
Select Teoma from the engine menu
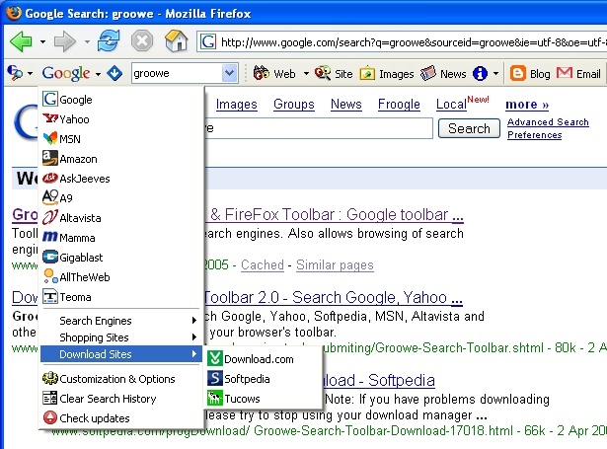[121, 297]
